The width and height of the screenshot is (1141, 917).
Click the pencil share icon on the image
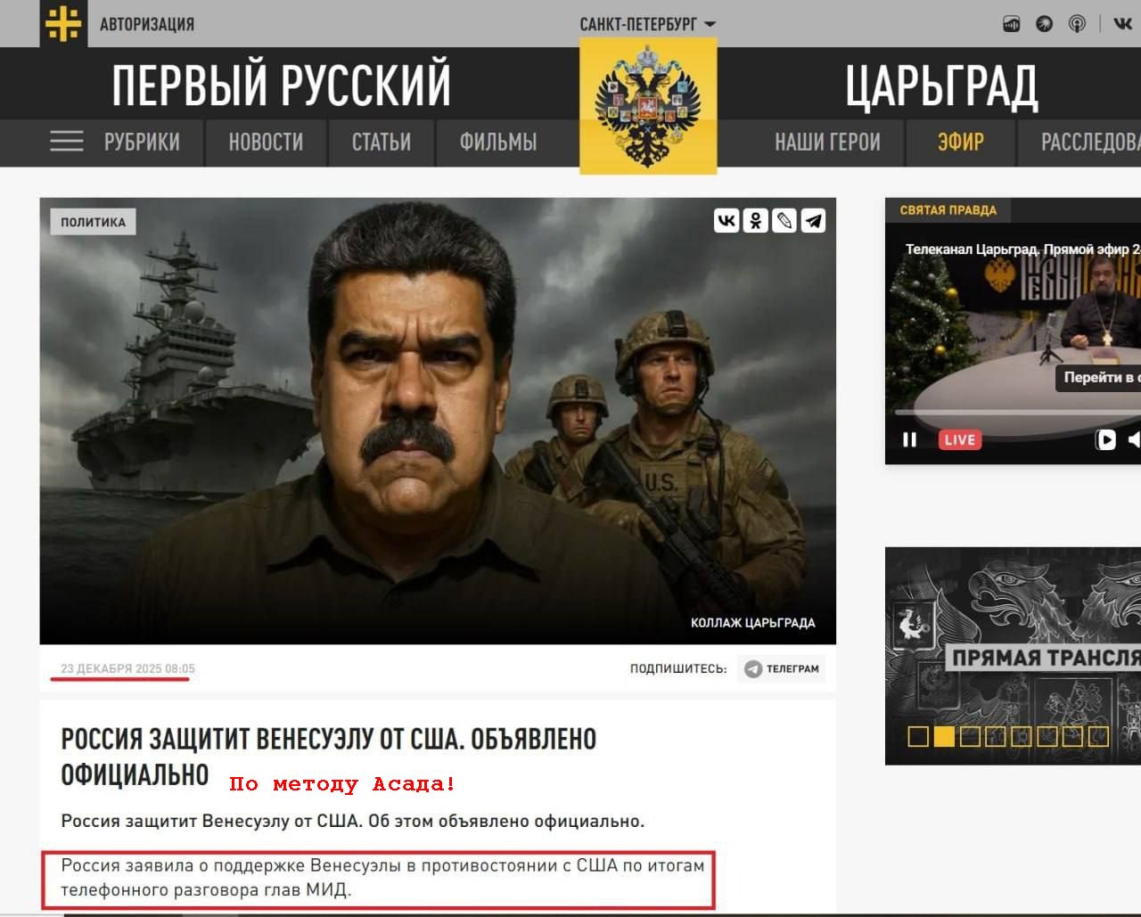tap(784, 219)
